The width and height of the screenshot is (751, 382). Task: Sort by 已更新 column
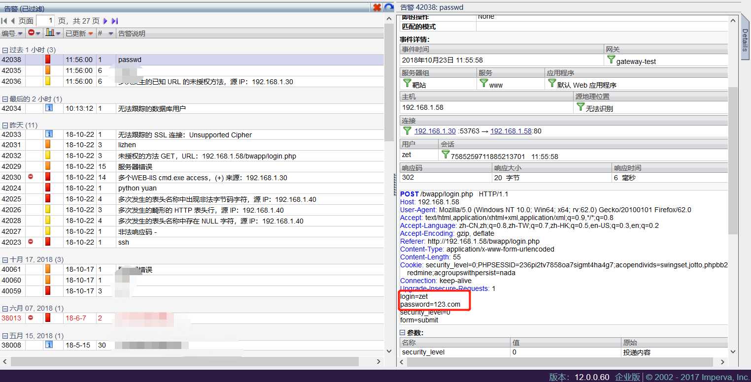coord(79,33)
